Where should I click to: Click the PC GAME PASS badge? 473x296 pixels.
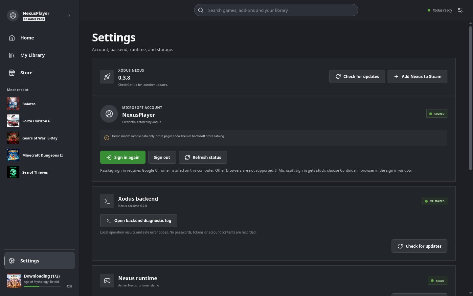[x=34, y=19]
